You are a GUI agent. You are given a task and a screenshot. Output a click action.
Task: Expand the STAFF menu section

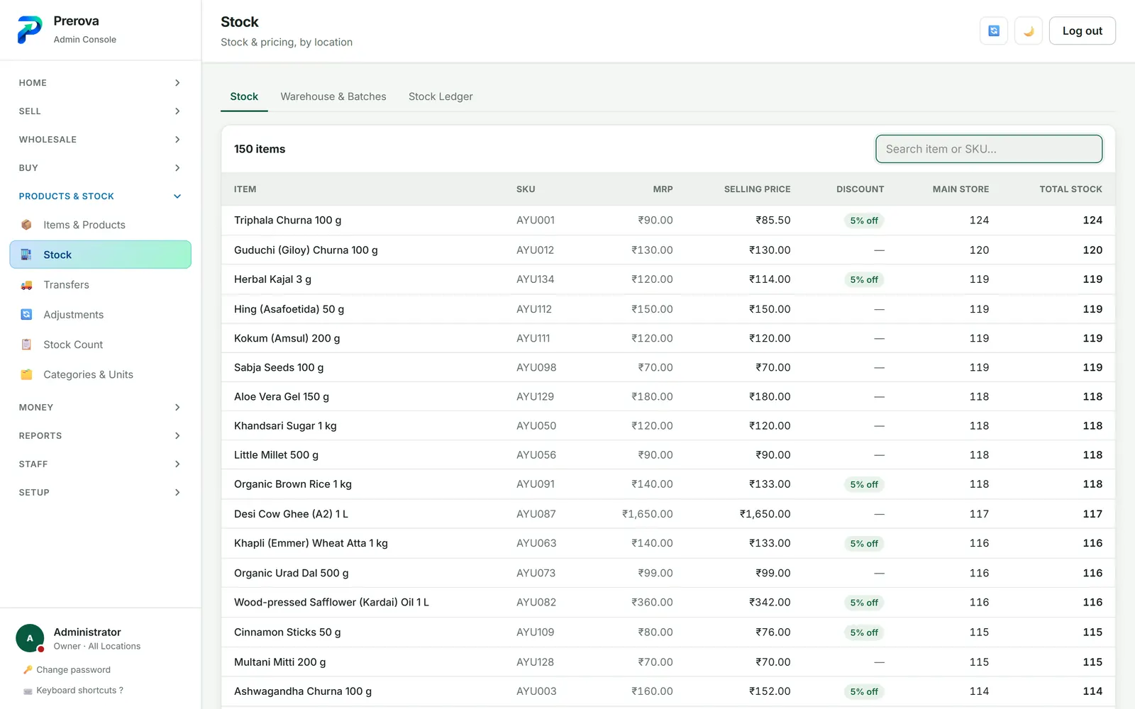click(x=100, y=464)
